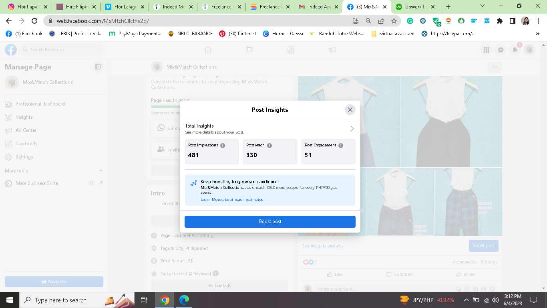This screenshot has height=308, width=547.
Task: Show more bookmarks overflow chevron
Action: coord(538,34)
